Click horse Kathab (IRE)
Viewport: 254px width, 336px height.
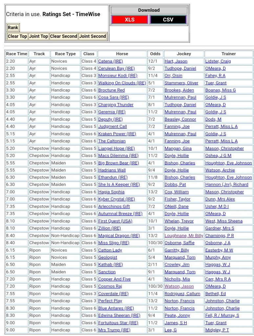(x=110, y=264)
